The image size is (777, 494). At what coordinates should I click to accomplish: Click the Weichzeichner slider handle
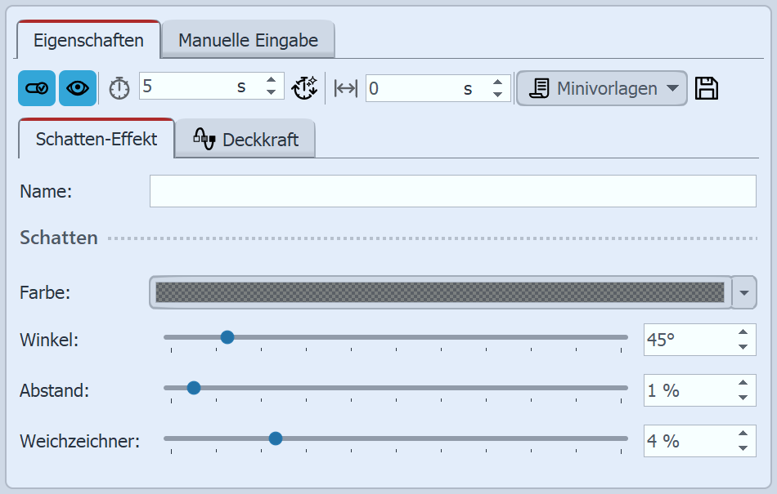(x=276, y=438)
